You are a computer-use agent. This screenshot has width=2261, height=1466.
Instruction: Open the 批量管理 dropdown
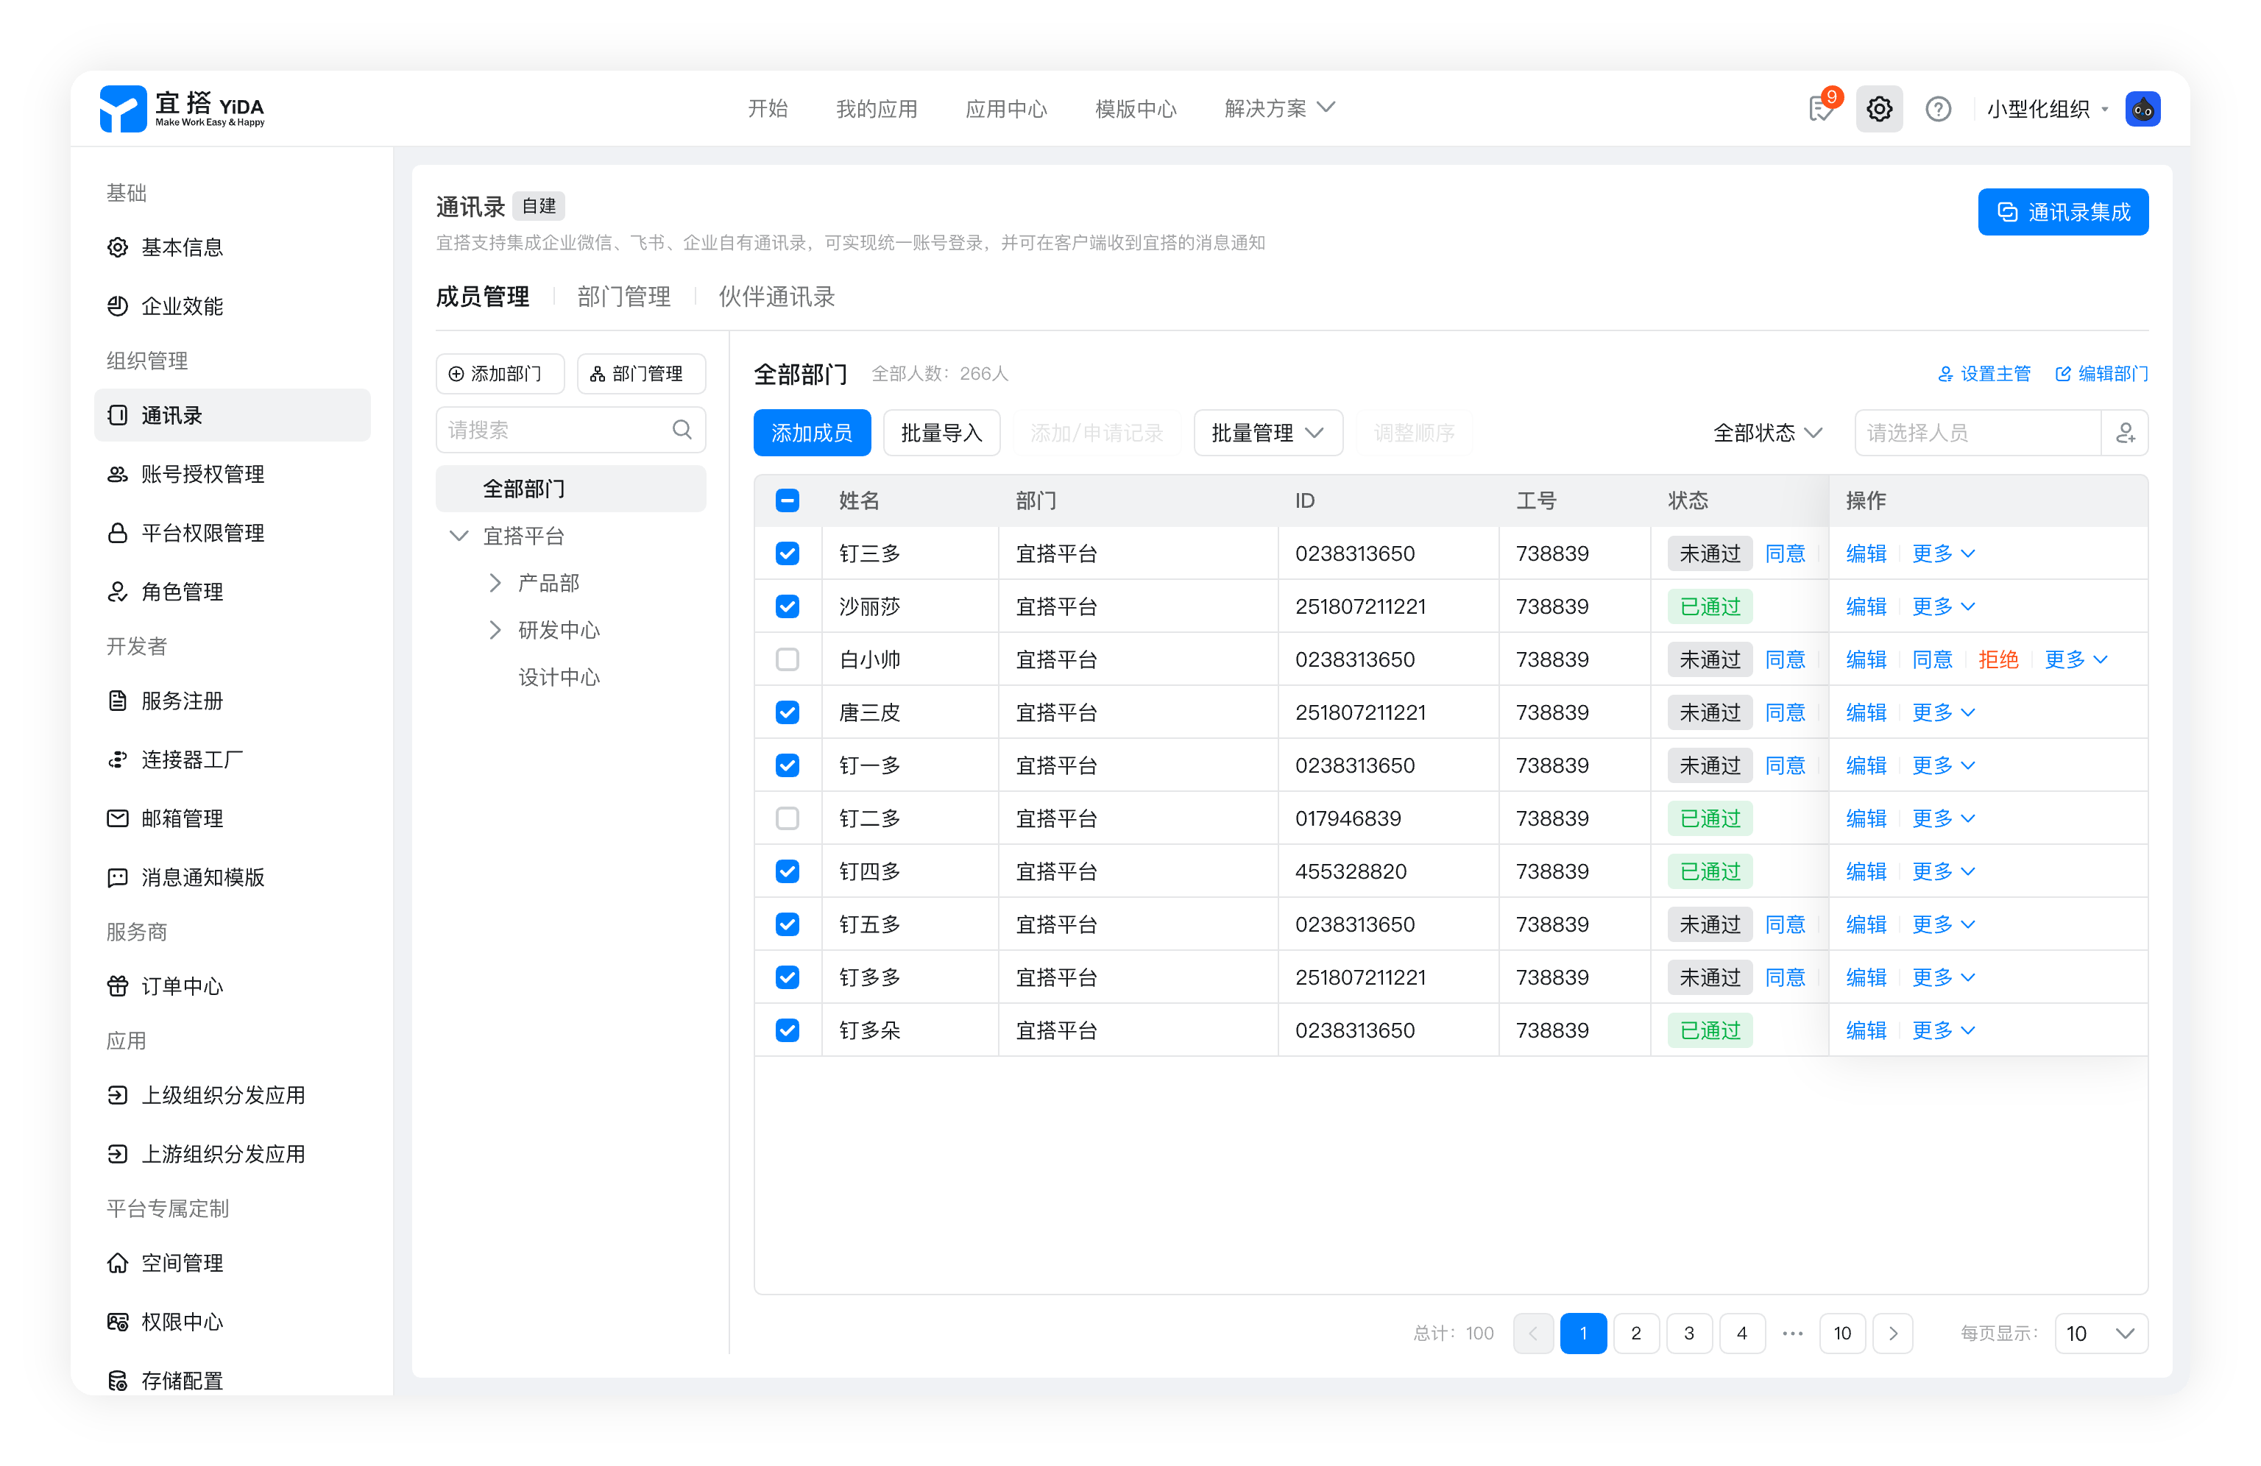(1267, 433)
